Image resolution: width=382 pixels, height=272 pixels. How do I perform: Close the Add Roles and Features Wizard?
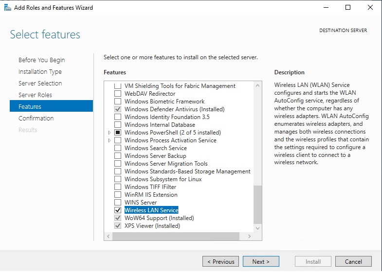pos(370,8)
